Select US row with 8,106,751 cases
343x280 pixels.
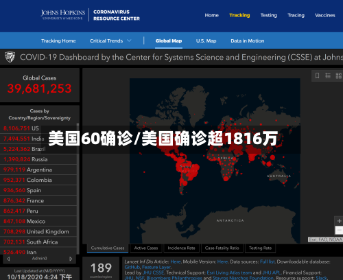[38, 128]
